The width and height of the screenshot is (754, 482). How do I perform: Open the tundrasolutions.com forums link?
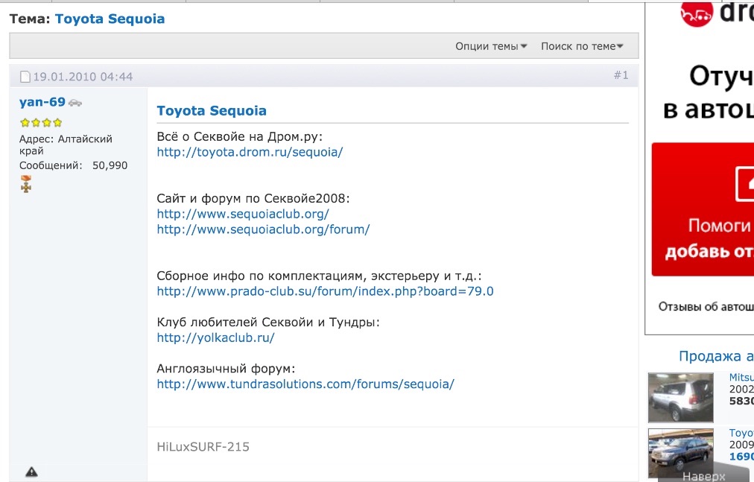tap(305, 384)
